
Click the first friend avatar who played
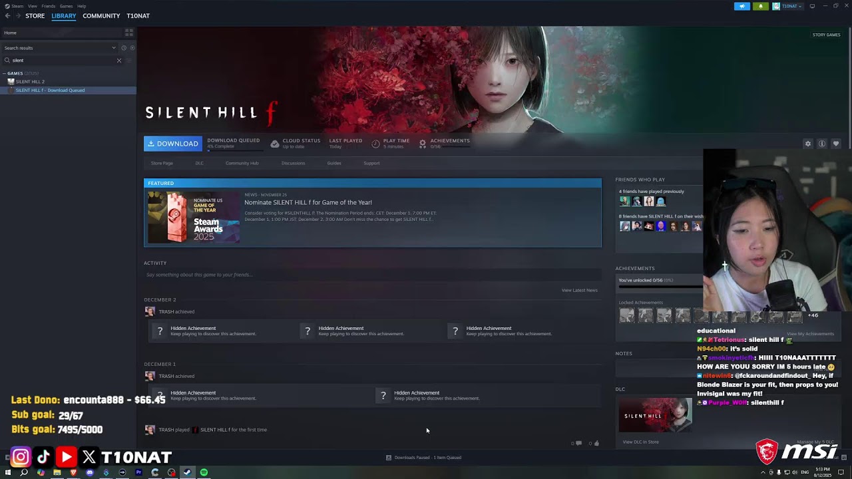coord(624,201)
